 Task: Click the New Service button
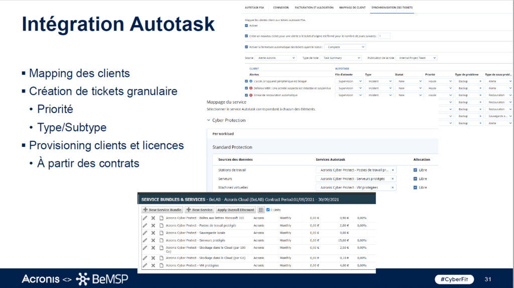pos(200,210)
